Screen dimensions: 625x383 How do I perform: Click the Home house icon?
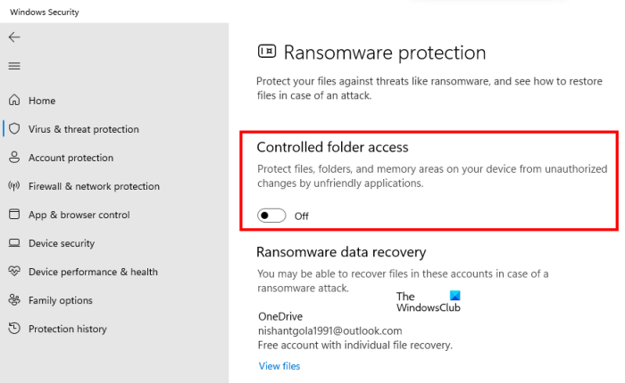click(x=14, y=101)
